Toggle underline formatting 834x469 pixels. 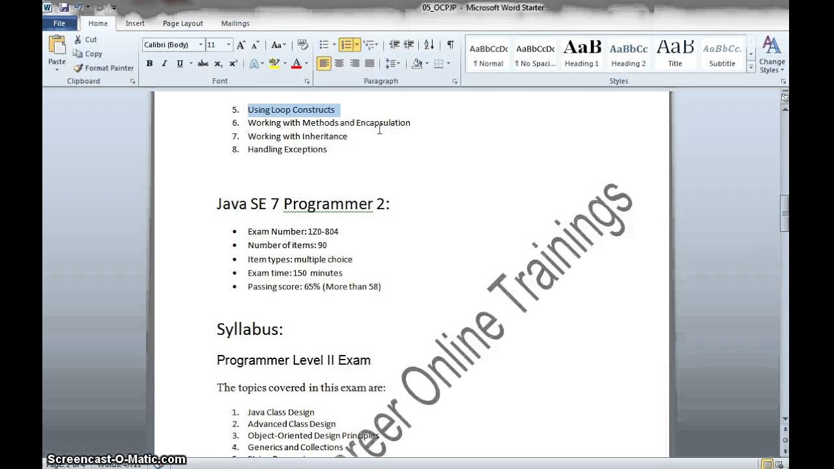pyautogui.click(x=180, y=64)
